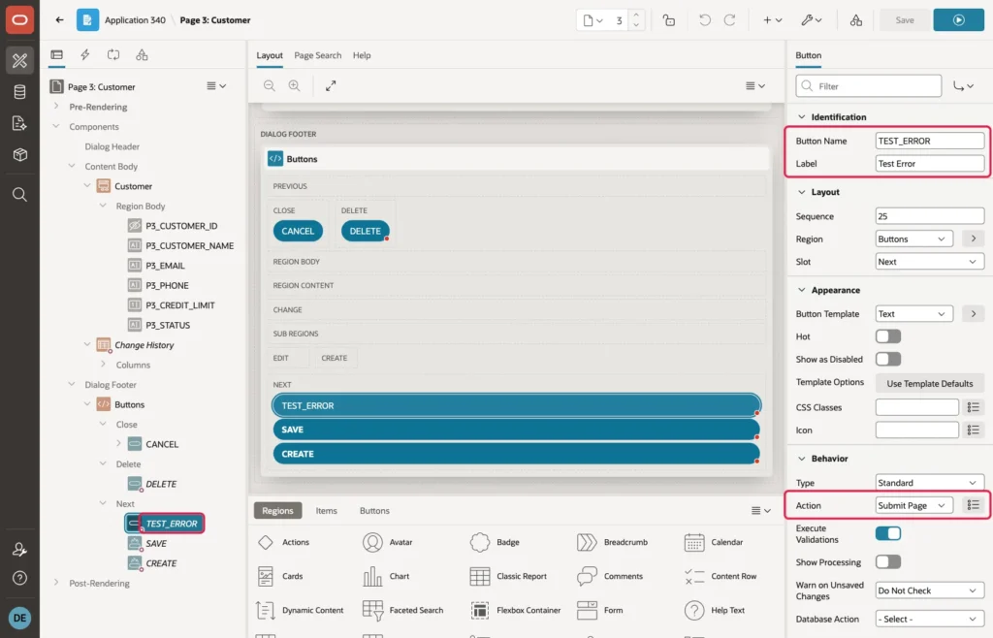Switch to gallery Items tab

click(x=326, y=511)
